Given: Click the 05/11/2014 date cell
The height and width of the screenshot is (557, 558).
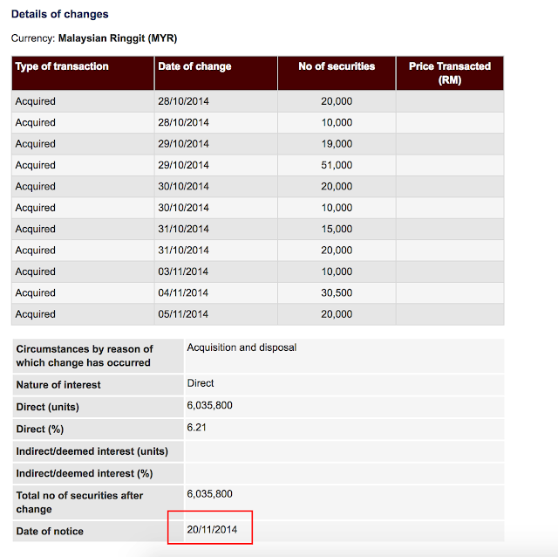Looking at the screenshot, I should click(183, 314).
